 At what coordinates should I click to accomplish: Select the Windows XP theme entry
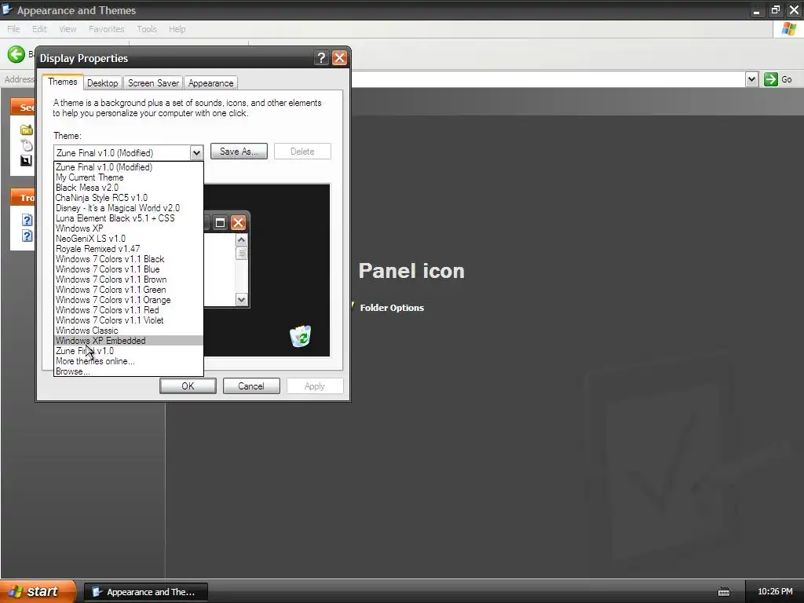coord(129,228)
